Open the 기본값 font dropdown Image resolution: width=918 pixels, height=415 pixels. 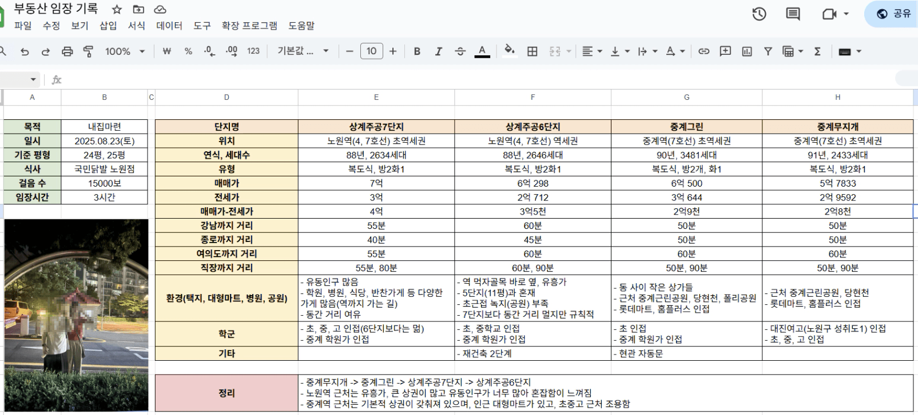click(303, 51)
